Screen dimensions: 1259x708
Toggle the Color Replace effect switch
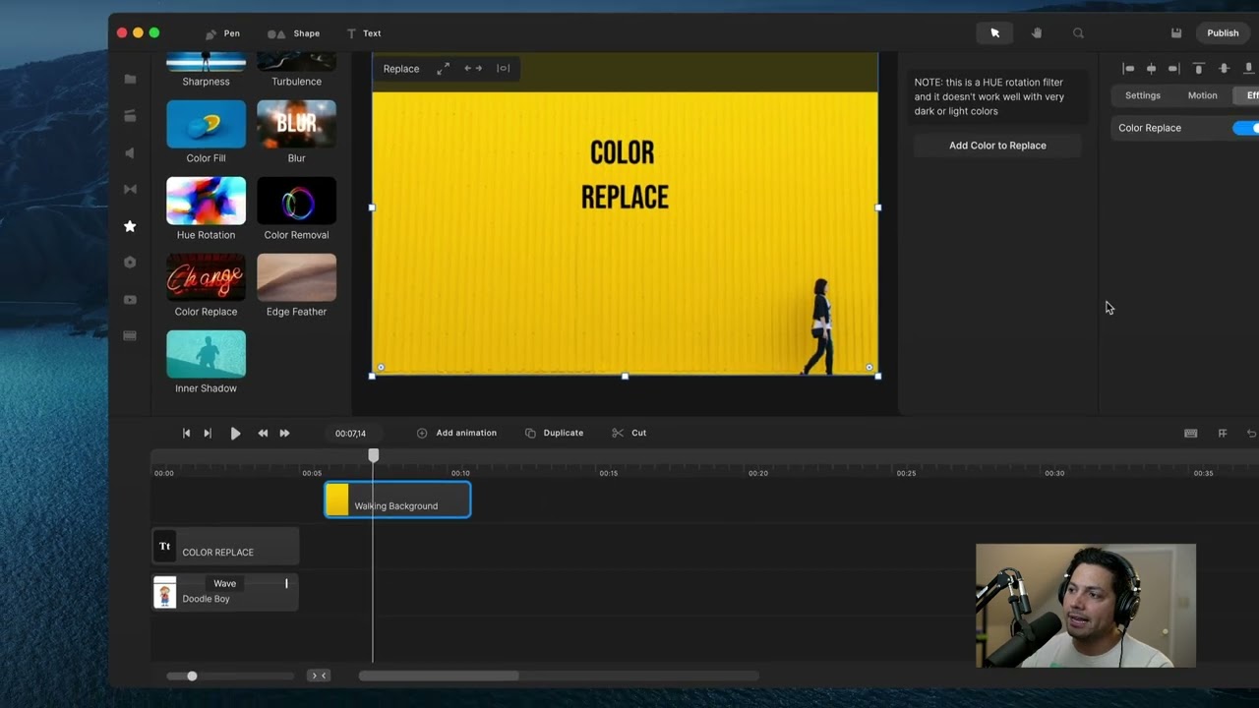coord(1245,128)
